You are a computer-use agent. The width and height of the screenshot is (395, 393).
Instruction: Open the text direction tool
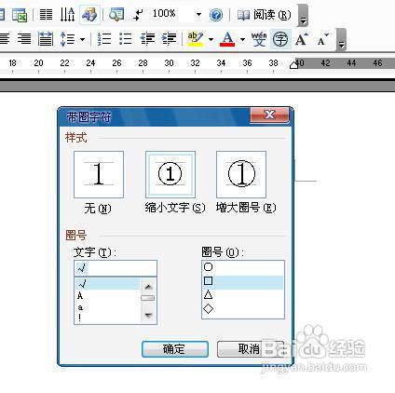click(67, 15)
